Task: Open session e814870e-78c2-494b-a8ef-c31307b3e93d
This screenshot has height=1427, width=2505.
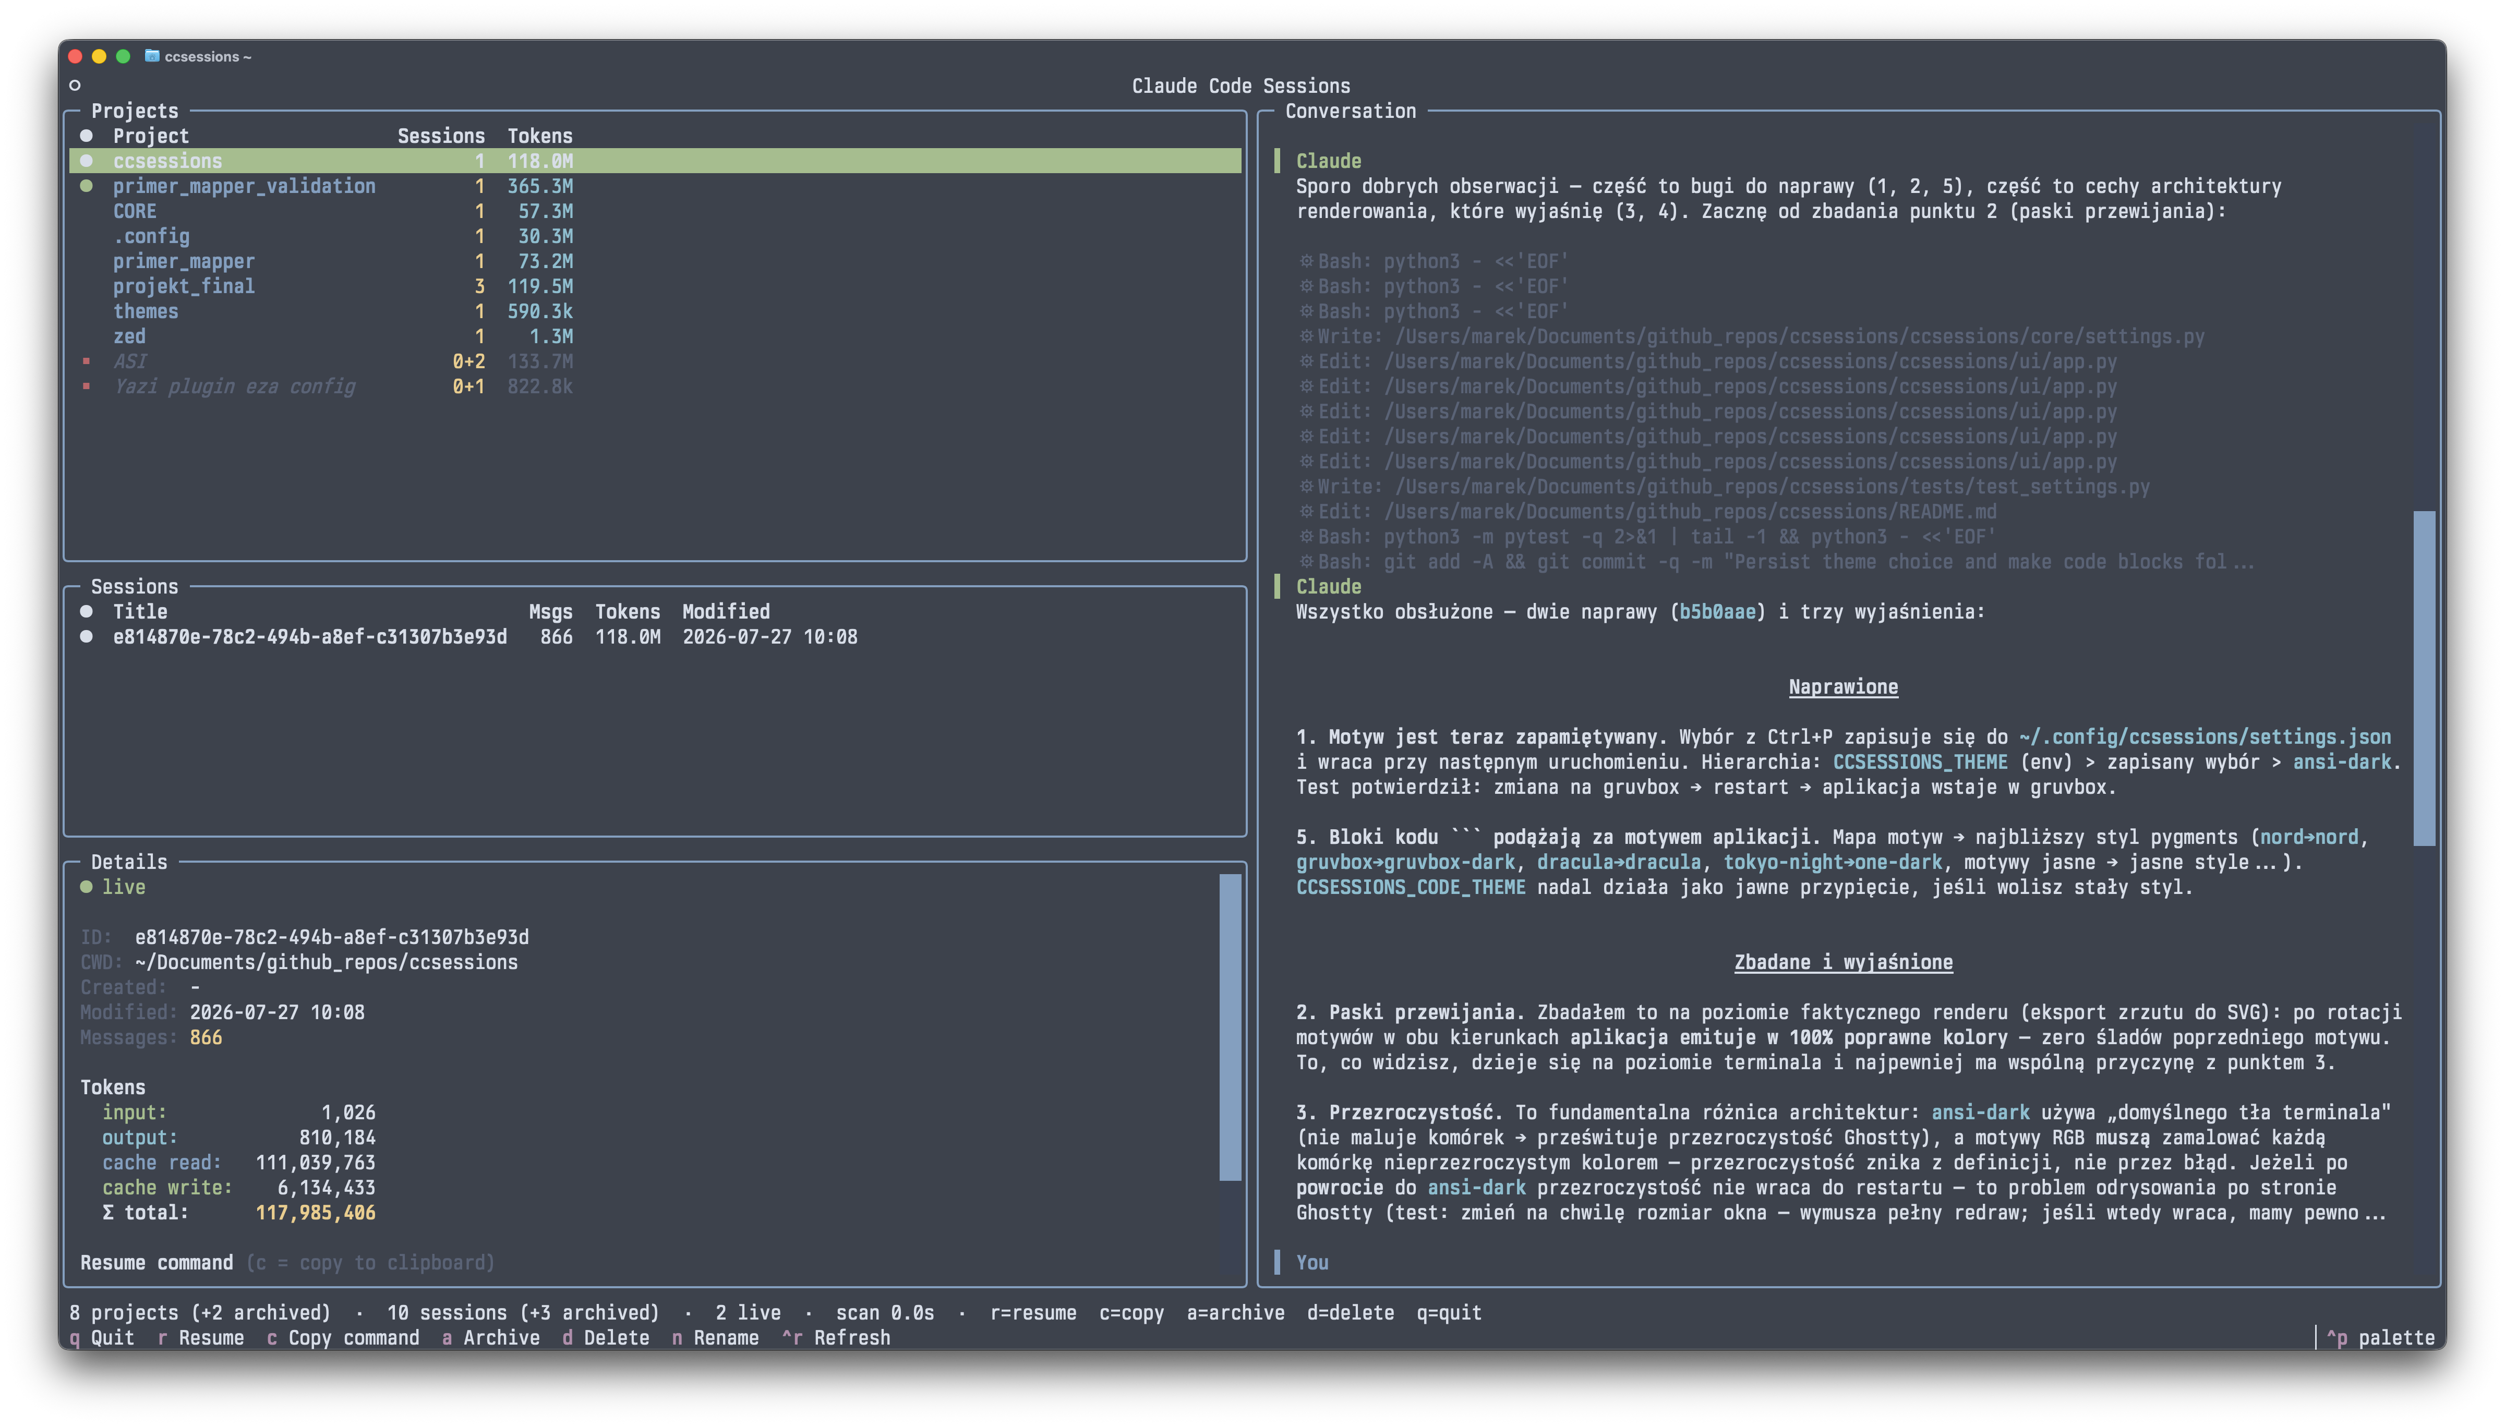Action: pos(655,637)
